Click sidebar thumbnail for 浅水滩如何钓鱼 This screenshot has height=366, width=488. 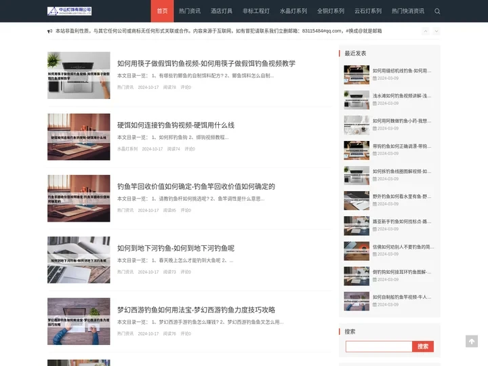point(357,100)
